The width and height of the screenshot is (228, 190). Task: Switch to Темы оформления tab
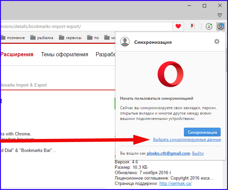point(65,55)
